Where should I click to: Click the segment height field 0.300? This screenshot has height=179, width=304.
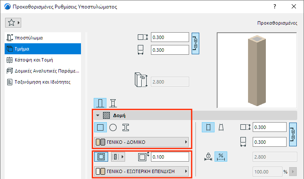(270, 127)
